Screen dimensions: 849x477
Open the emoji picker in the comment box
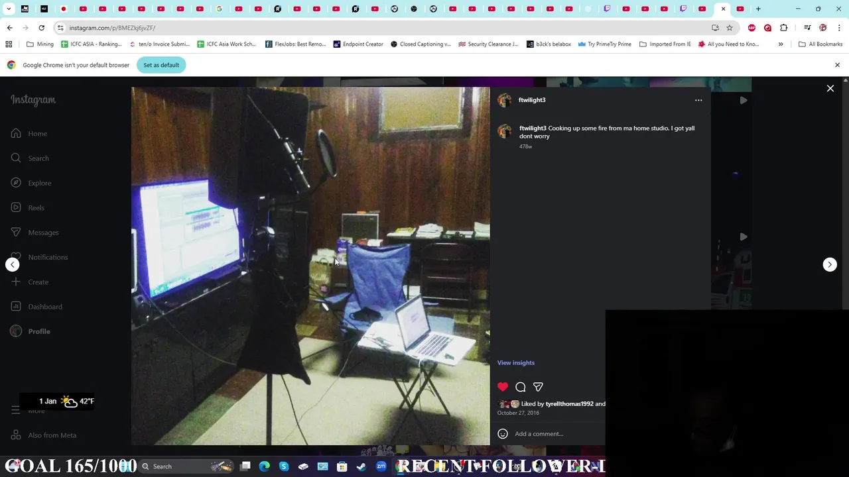pyautogui.click(x=503, y=434)
